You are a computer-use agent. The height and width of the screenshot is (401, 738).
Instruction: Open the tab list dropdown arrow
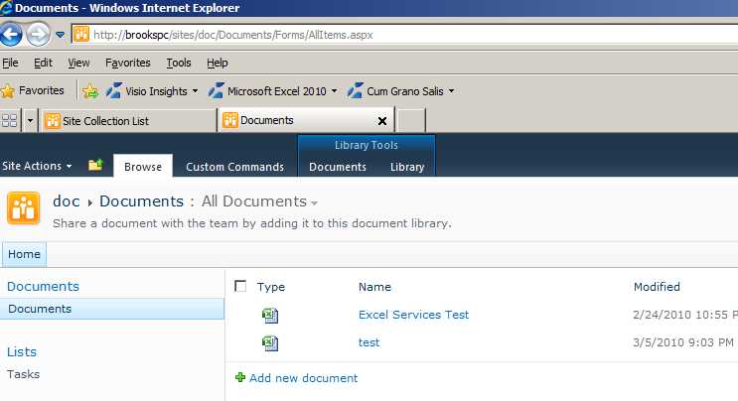pyautogui.click(x=30, y=120)
